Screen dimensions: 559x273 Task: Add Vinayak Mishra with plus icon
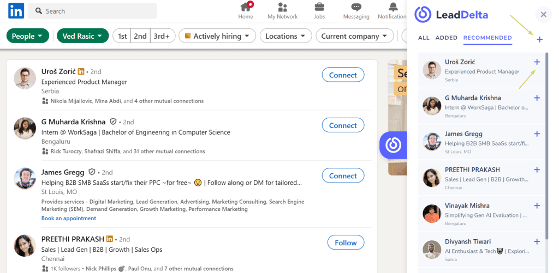[x=537, y=206]
